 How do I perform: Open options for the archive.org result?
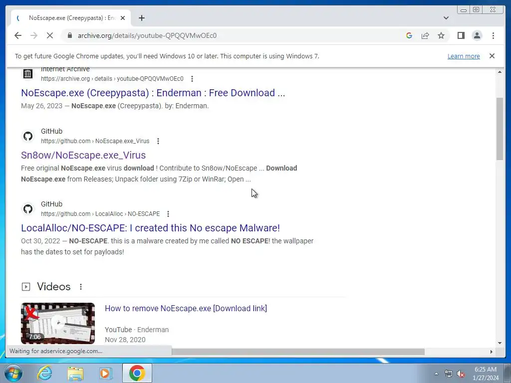[x=192, y=79]
